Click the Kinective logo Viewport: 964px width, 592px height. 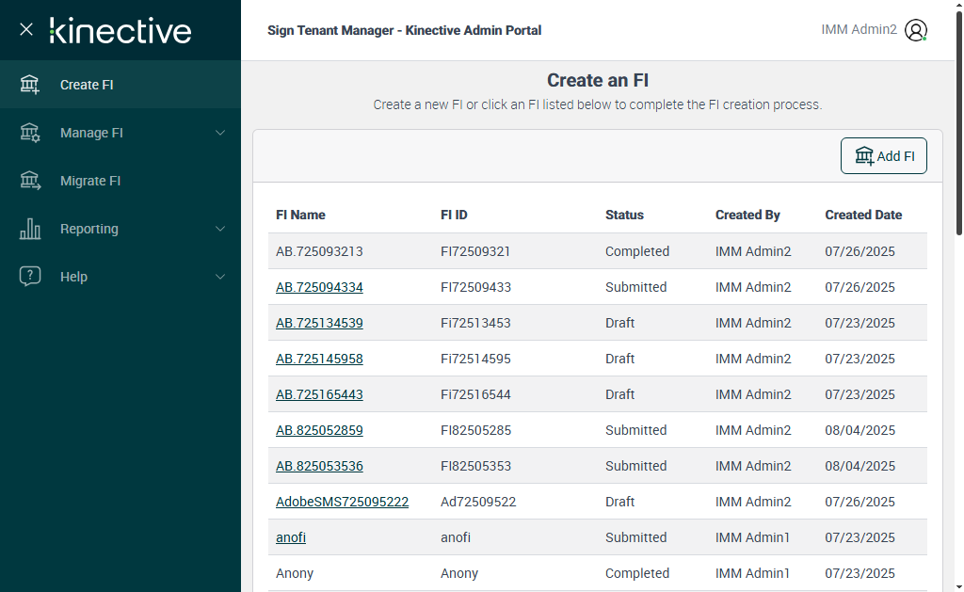120,30
